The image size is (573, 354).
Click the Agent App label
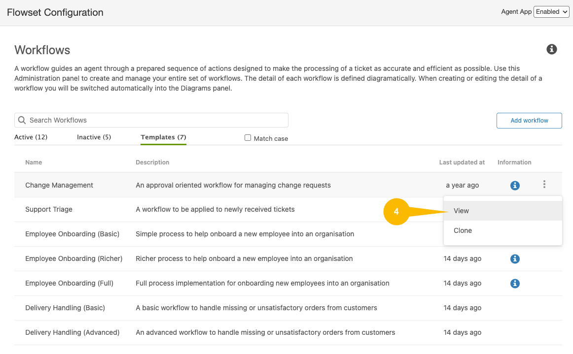tap(516, 12)
